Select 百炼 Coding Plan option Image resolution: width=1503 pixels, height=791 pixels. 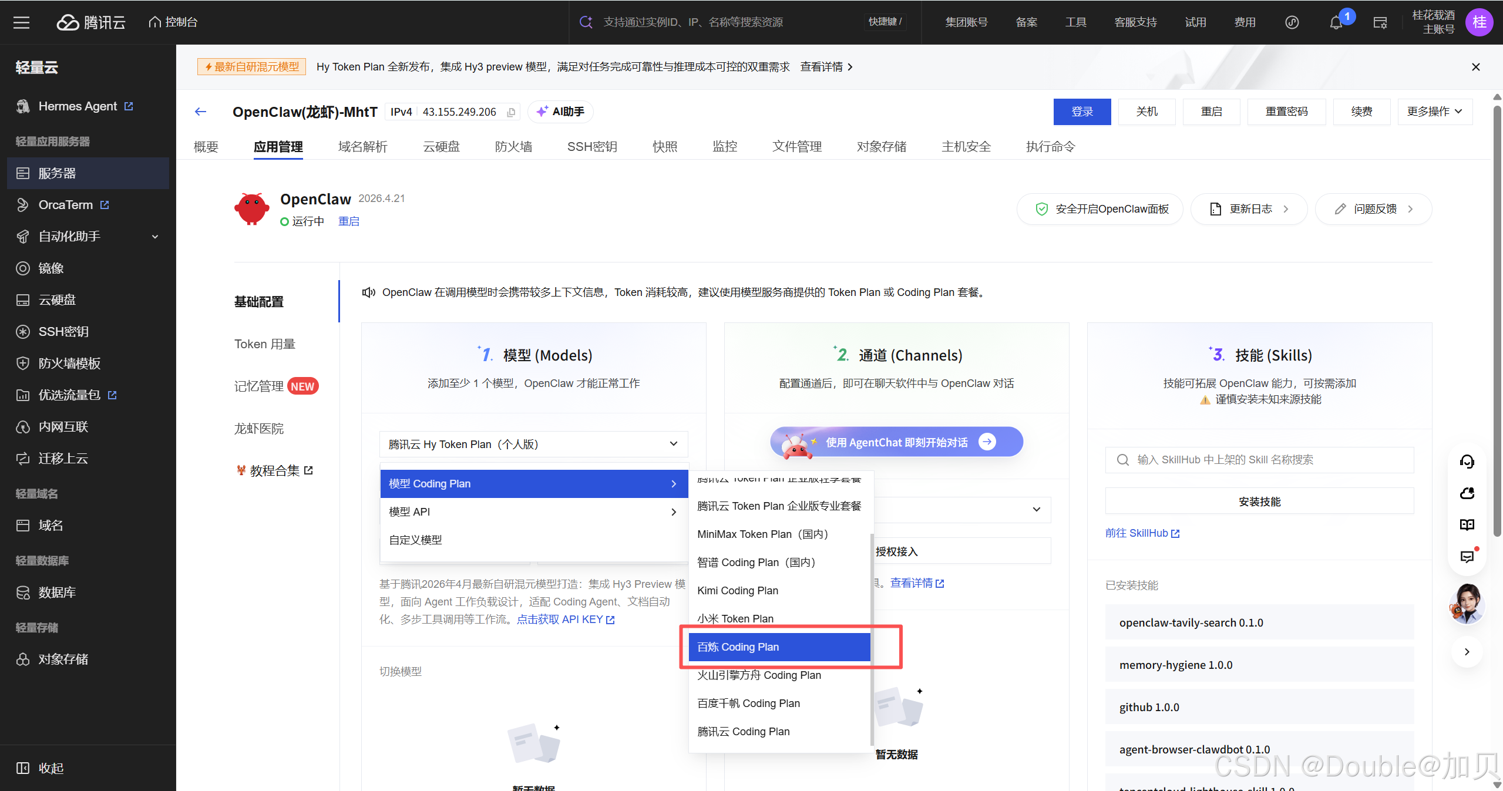tap(779, 647)
